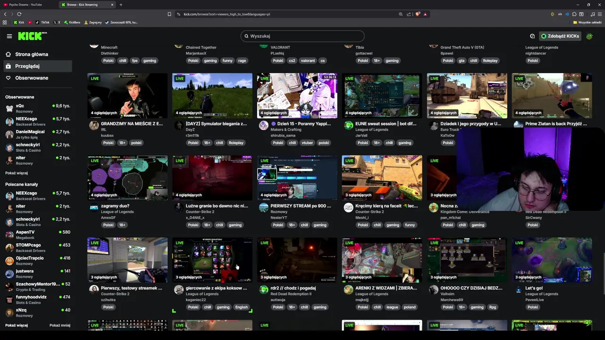Click the English tag under the giercowanie stream
Viewport: 605px width, 340px height.
click(242, 307)
